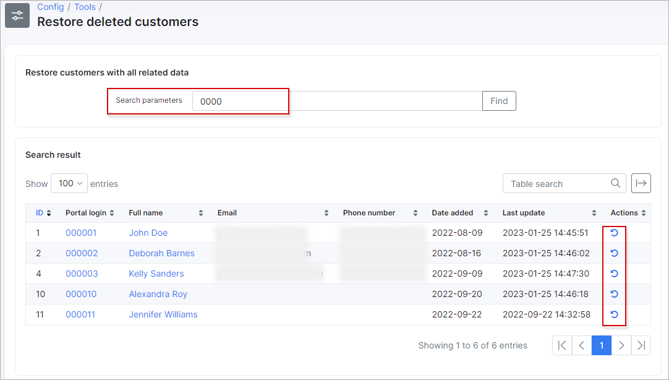Screen dimensions: 669x380
Task: Sort table by Email column
Action: (x=273, y=213)
